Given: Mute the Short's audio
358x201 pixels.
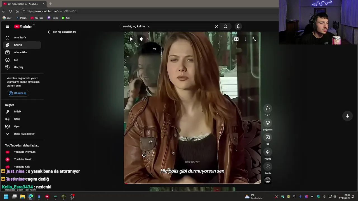Looking at the screenshot, I should click(x=141, y=39).
